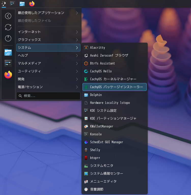Click the Dolphin icon in the submenu
Screen dimensions: 191x195
pyautogui.click(x=86, y=95)
